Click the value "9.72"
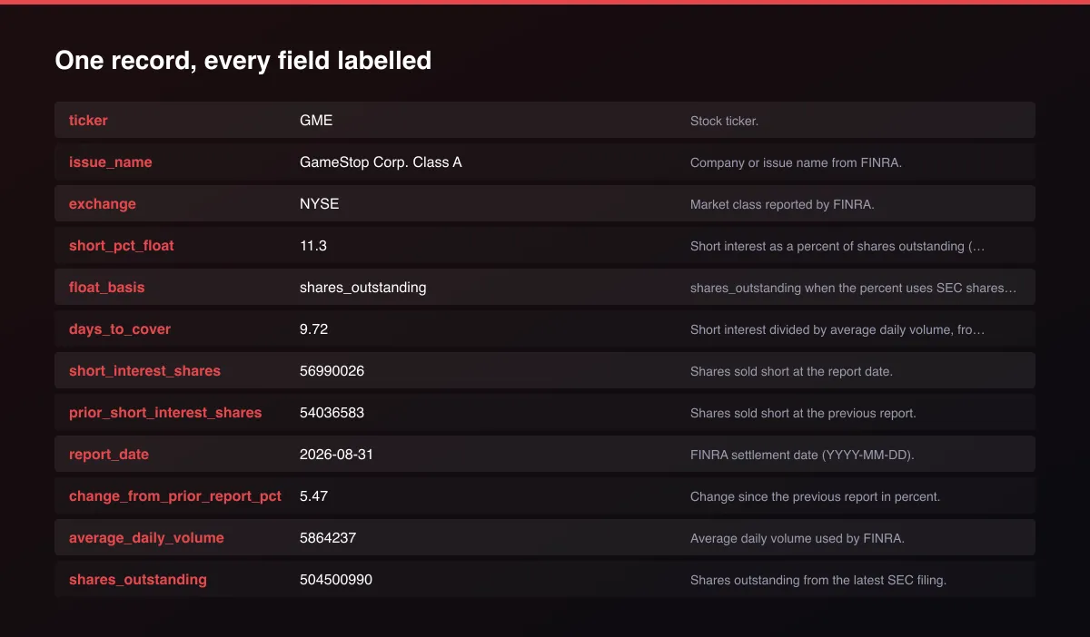The image size is (1090, 637). tap(314, 329)
